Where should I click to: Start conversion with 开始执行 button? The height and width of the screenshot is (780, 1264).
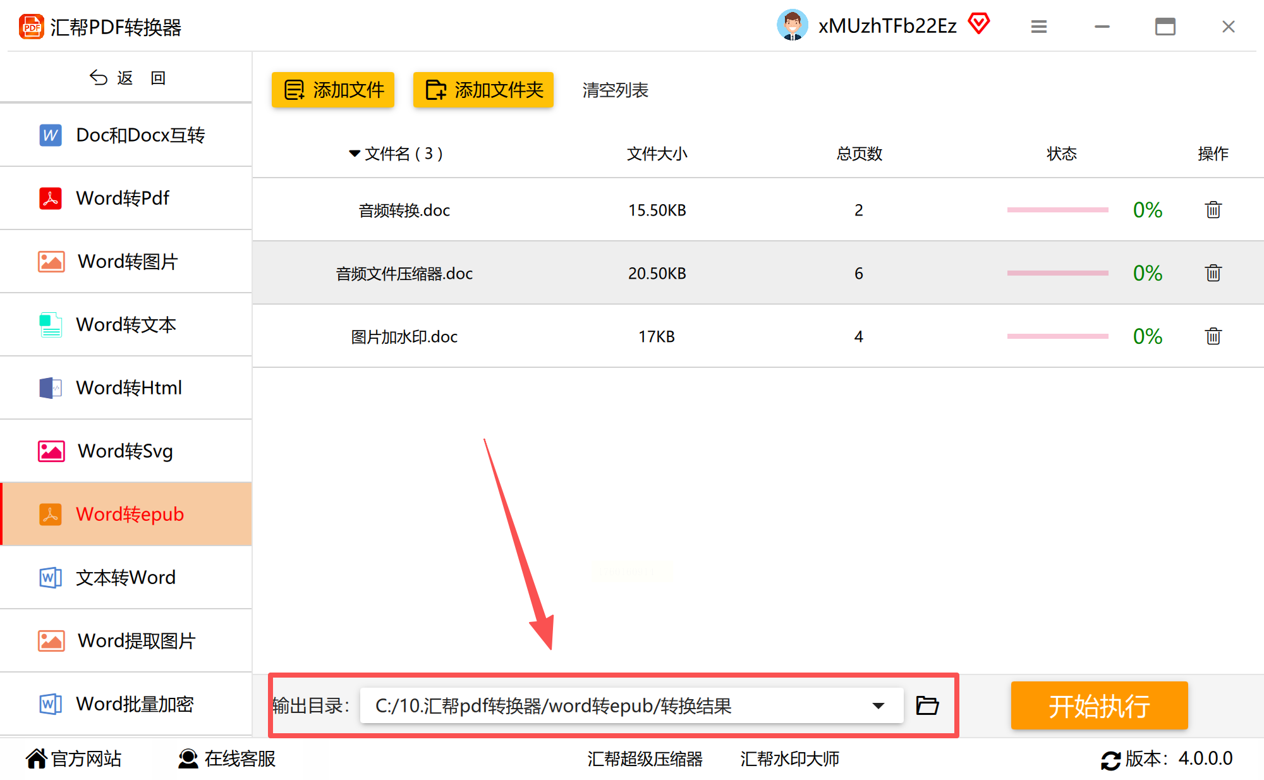point(1099,705)
